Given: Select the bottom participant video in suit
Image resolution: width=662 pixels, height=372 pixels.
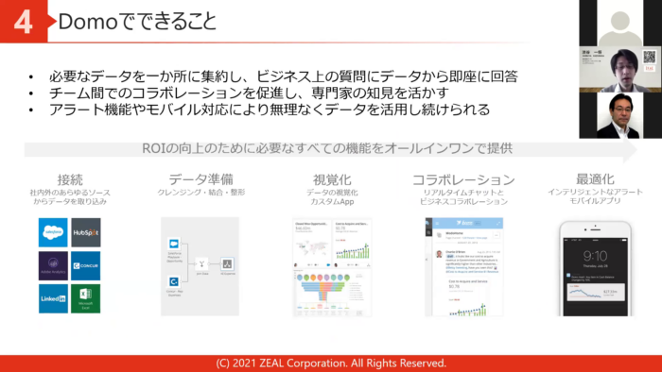Looking at the screenshot, I should [620, 115].
